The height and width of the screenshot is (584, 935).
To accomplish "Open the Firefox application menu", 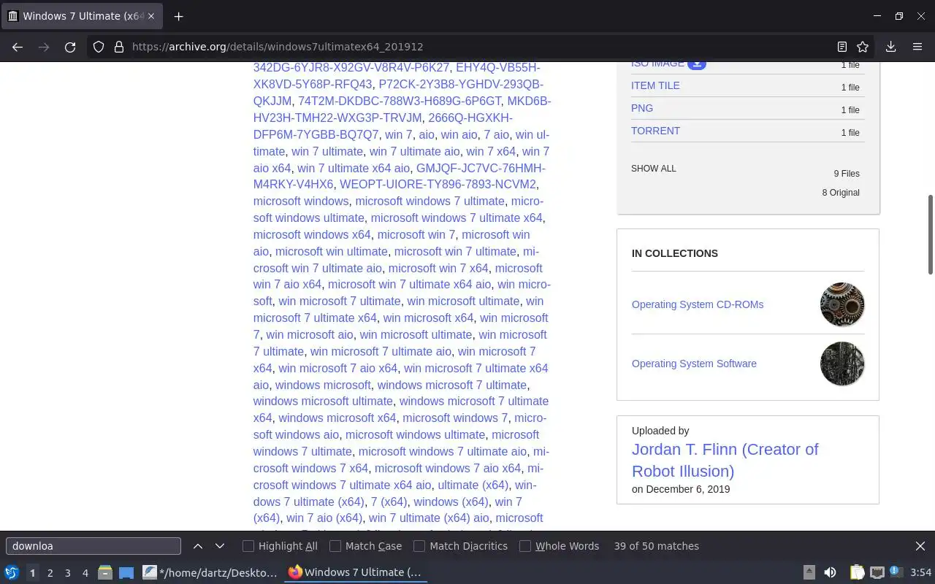I will [917, 47].
